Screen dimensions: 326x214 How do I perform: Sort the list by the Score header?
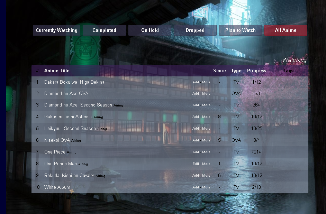[x=219, y=71]
